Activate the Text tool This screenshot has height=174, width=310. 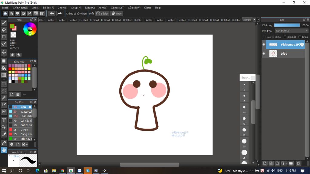(4, 120)
